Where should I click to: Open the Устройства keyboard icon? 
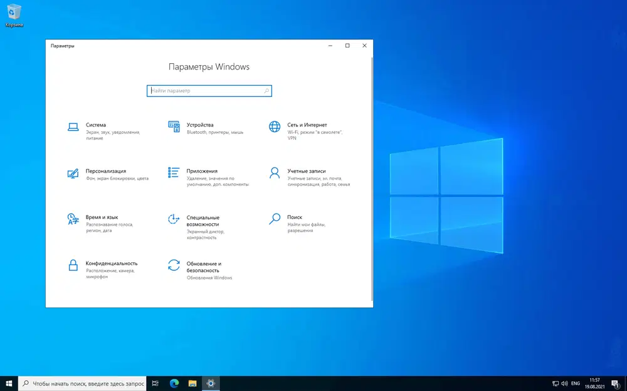174,127
